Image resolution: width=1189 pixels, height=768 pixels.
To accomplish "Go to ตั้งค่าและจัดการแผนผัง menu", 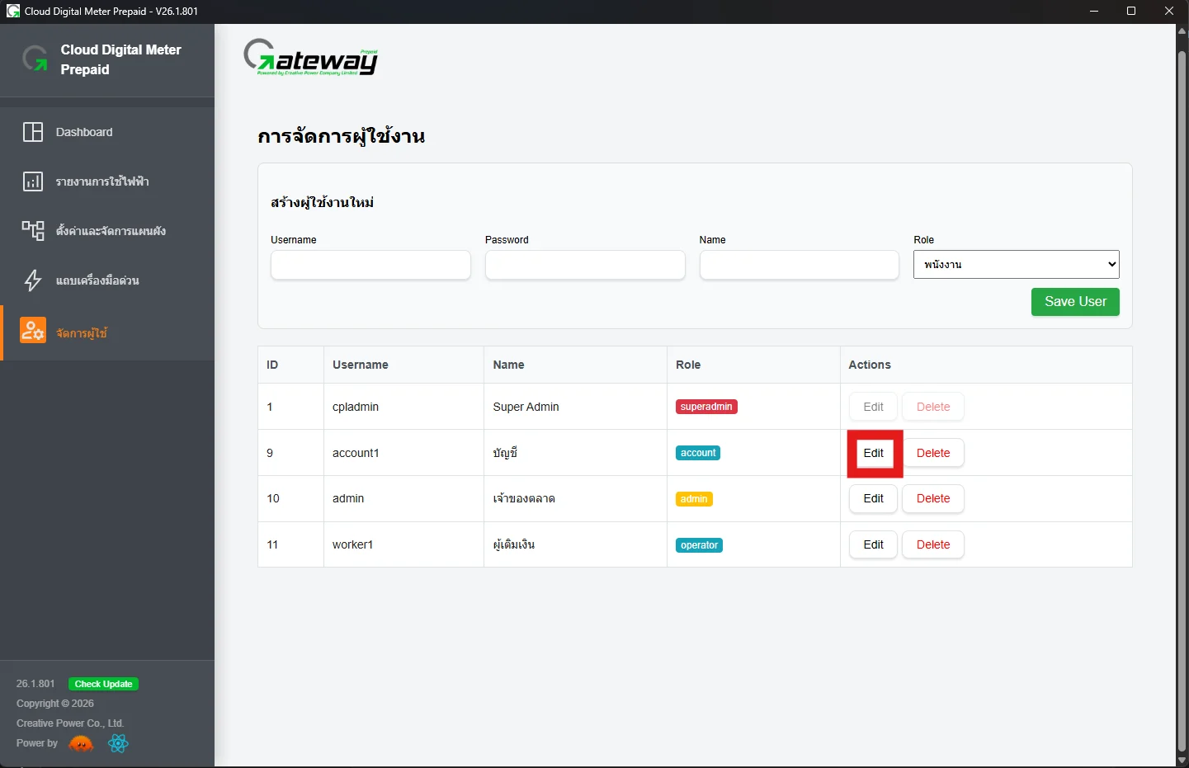I will pyautogui.click(x=107, y=231).
